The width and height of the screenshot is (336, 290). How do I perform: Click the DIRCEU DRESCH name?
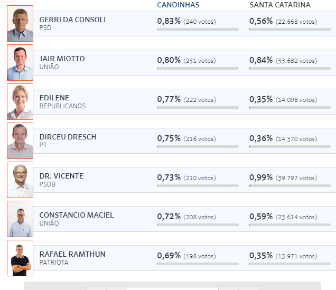coord(68,137)
